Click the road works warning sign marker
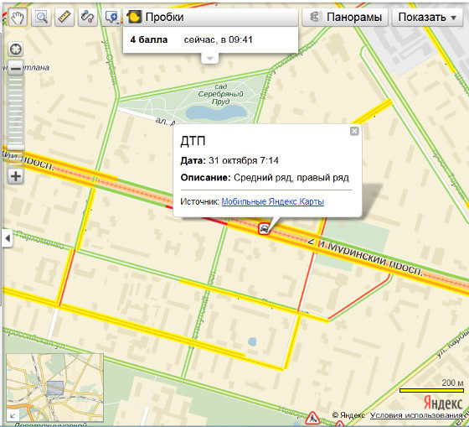Screen dimensions: 469x427 click(312, 418)
